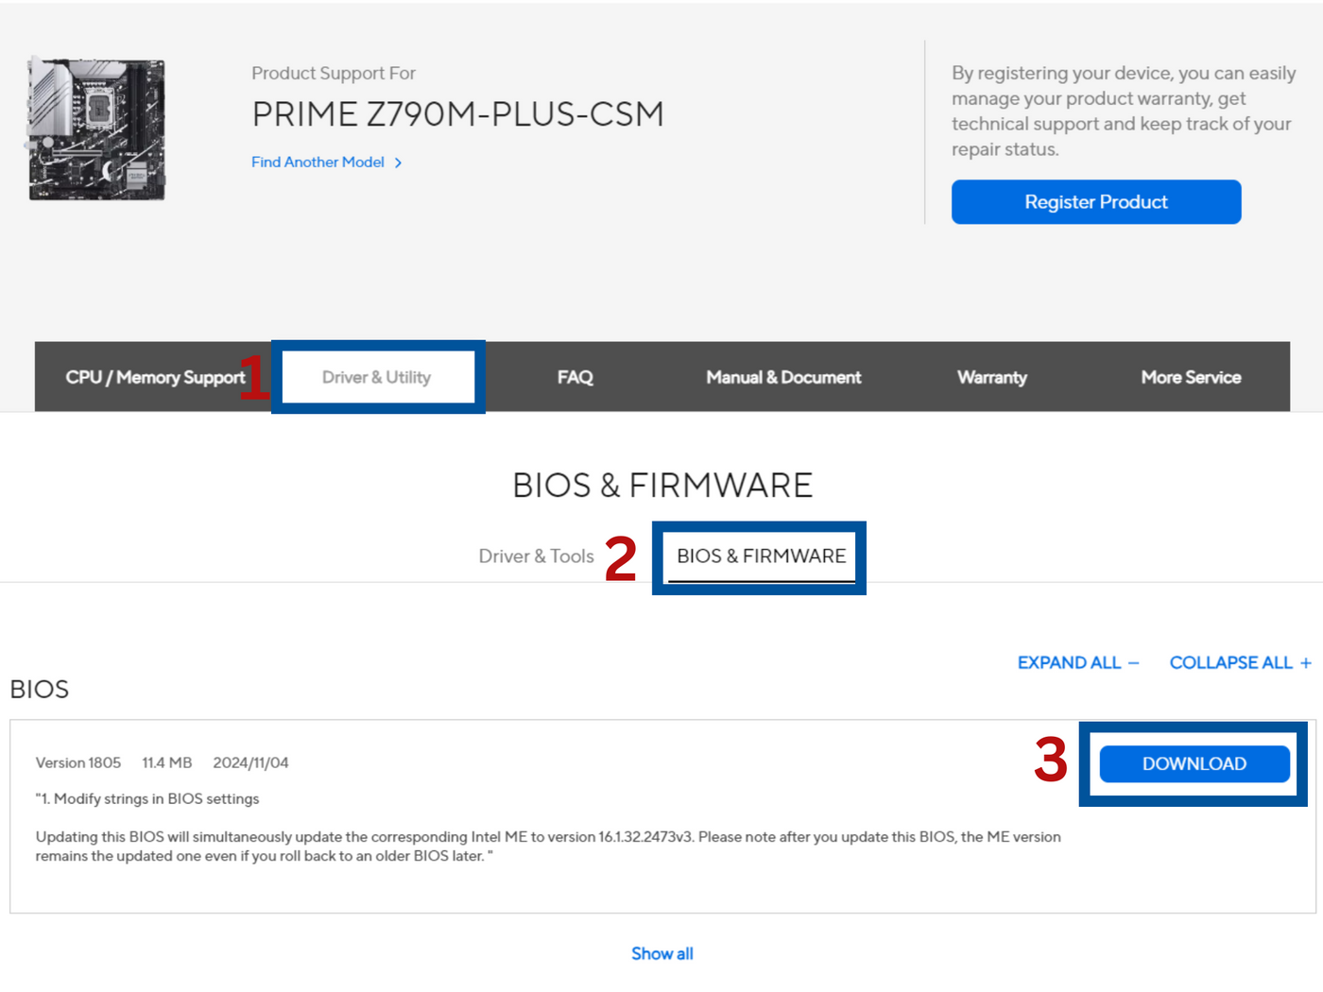This screenshot has height=992, width=1323.
Task: Collapse all BIOS entries
Action: [x=1230, y=663]
